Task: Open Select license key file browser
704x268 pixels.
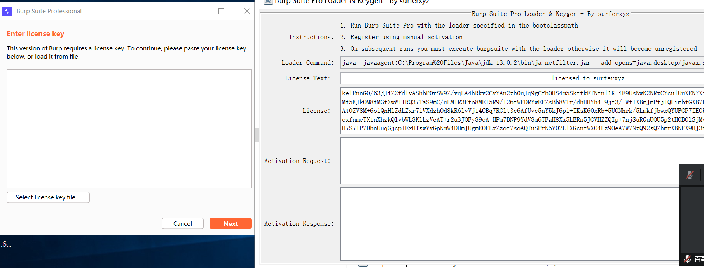Action: click(48, 197)
